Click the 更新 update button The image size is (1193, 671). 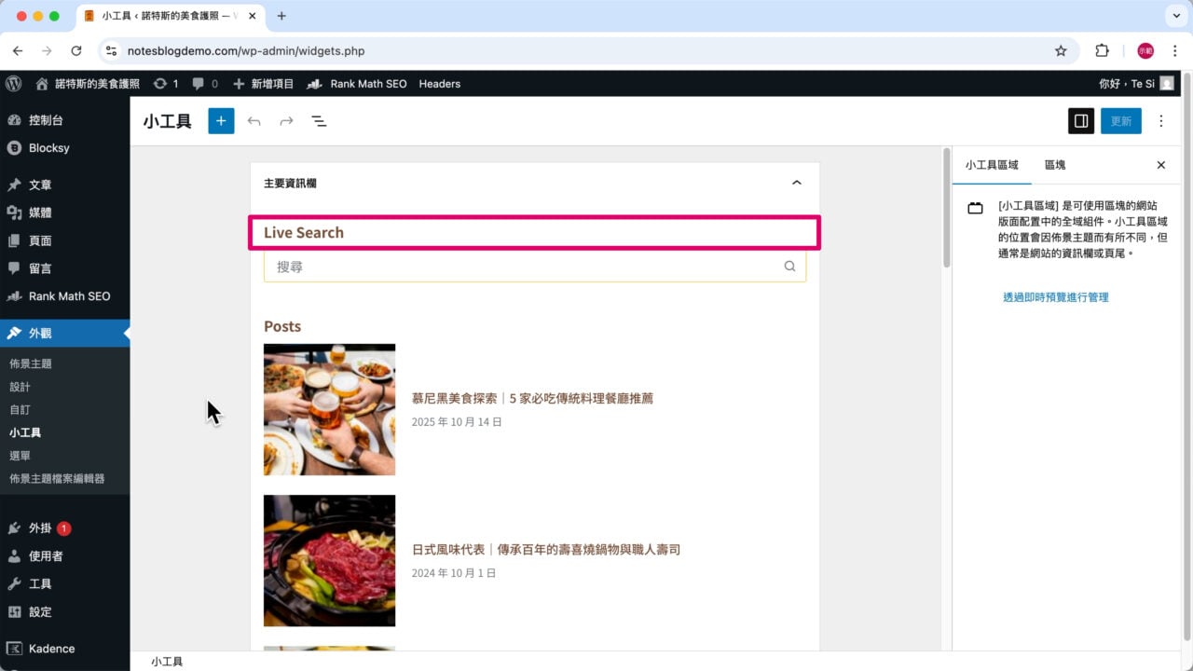(1120, 121)
